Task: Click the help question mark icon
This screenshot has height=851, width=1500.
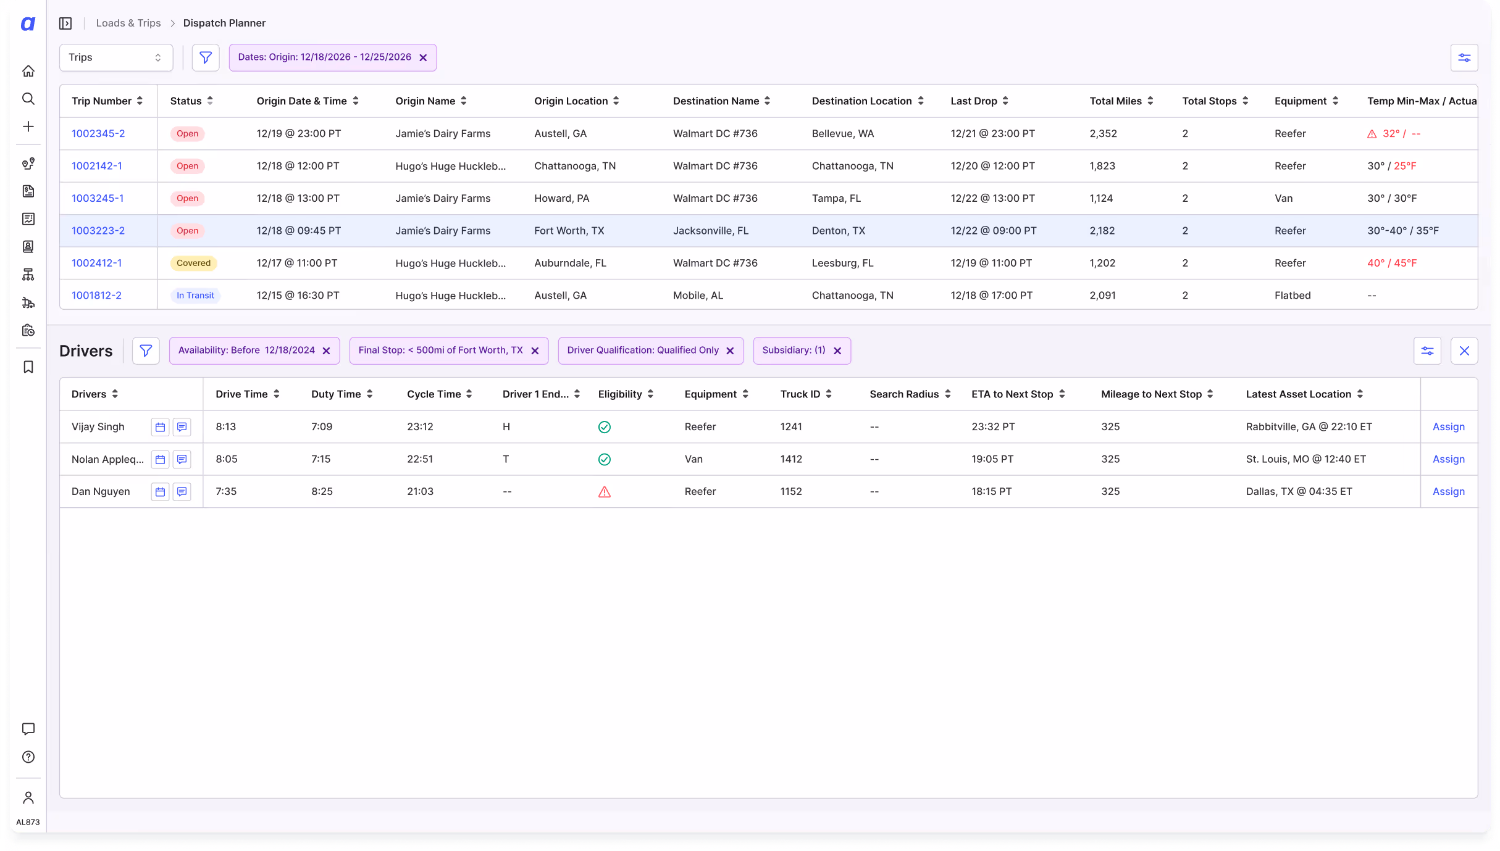Action: click(x=28, y=757)
